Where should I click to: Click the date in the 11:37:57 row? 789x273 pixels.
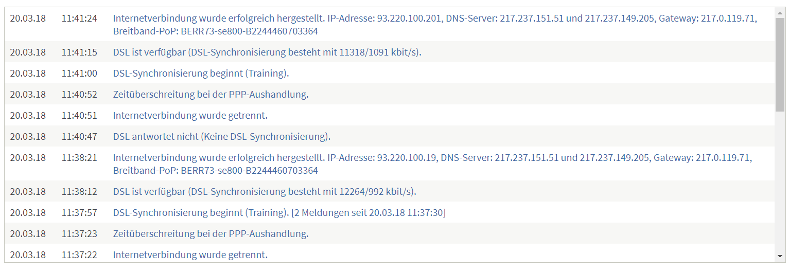point(28,212)
